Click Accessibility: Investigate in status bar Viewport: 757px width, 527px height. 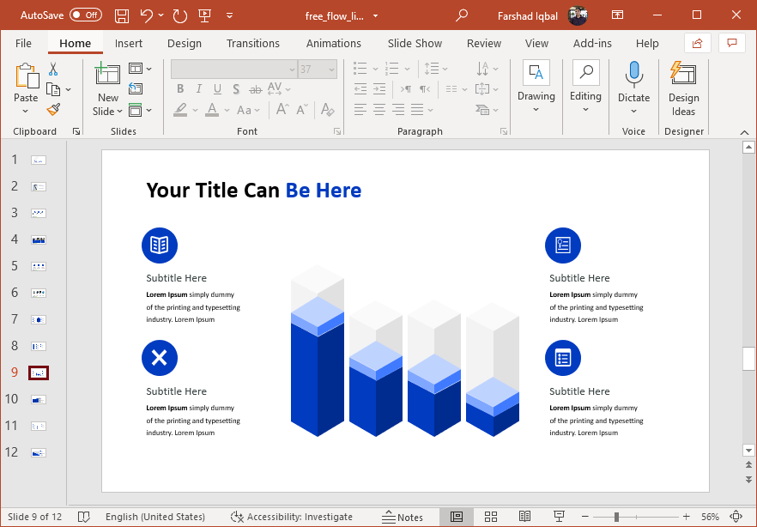pos(292,517)
